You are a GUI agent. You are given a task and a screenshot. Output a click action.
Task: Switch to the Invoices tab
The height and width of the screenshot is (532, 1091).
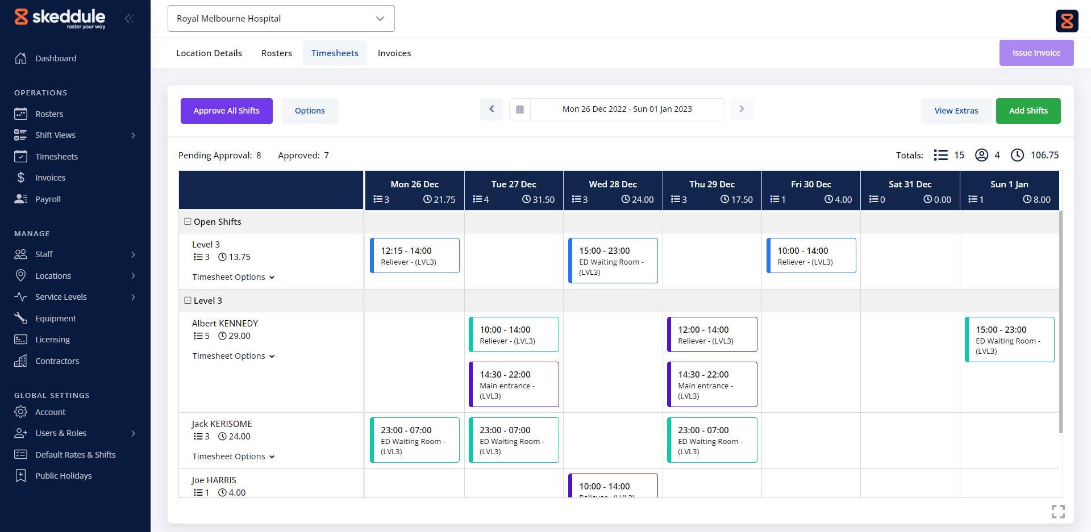394,53
